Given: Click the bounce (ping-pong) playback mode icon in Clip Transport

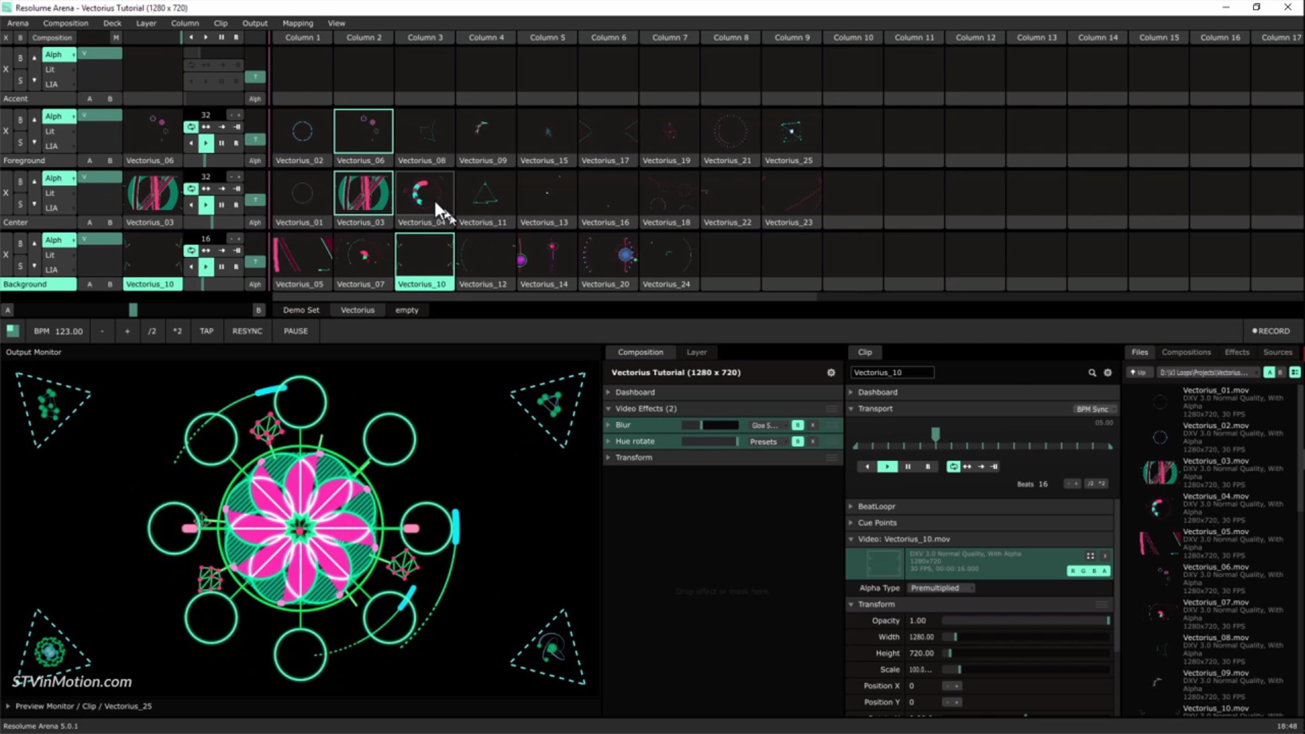Looking at the screenshot, I should (967, 466).
